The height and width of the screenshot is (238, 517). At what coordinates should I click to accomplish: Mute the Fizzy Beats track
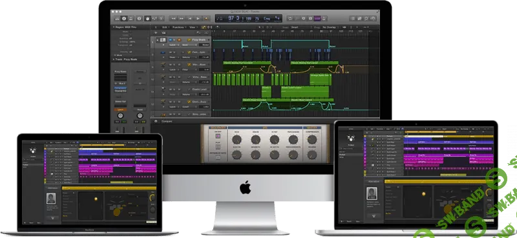170,40
